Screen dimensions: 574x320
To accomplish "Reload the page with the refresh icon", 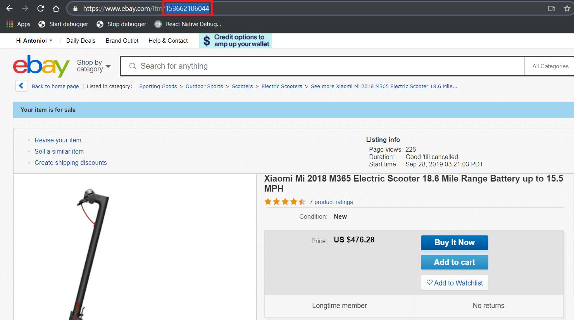I will (40, 8).
